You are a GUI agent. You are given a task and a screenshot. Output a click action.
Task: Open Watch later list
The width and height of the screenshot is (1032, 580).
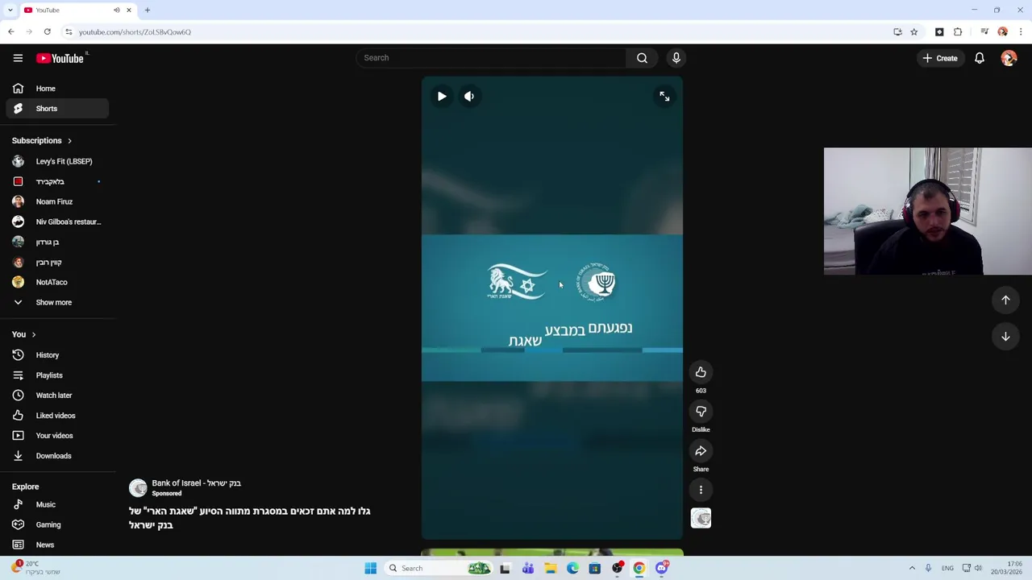pos(56,396)
